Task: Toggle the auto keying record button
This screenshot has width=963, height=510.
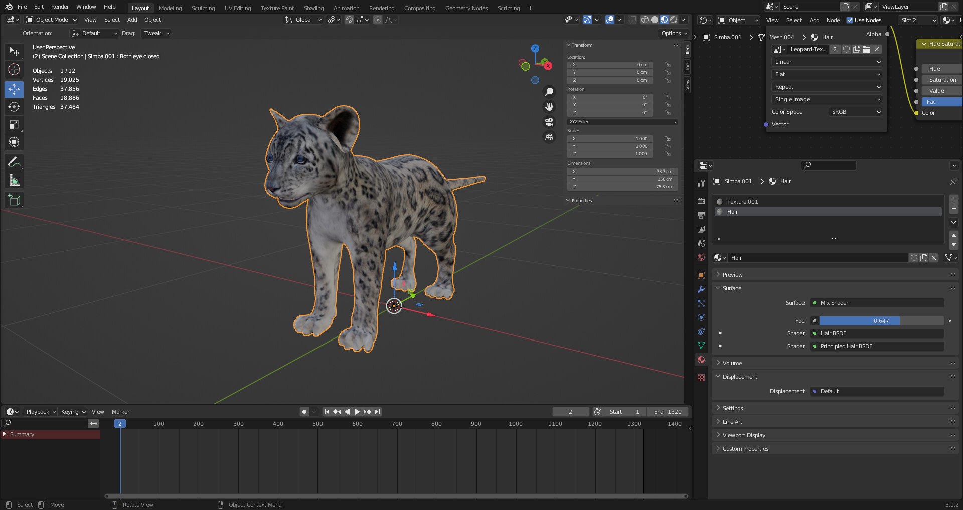Action: [x=304, y=412]
